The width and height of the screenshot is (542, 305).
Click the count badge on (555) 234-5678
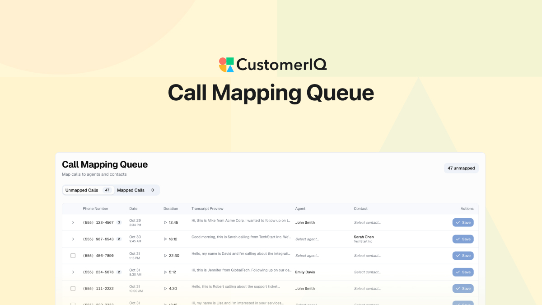(119, 272)
